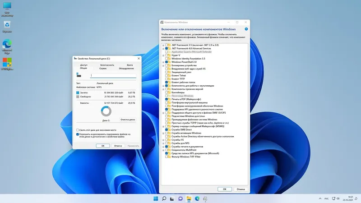This screenshot has height=203, width=361.
Task: Open Microsoft Edge from the taskbar
Action: [x=197, y=198]
